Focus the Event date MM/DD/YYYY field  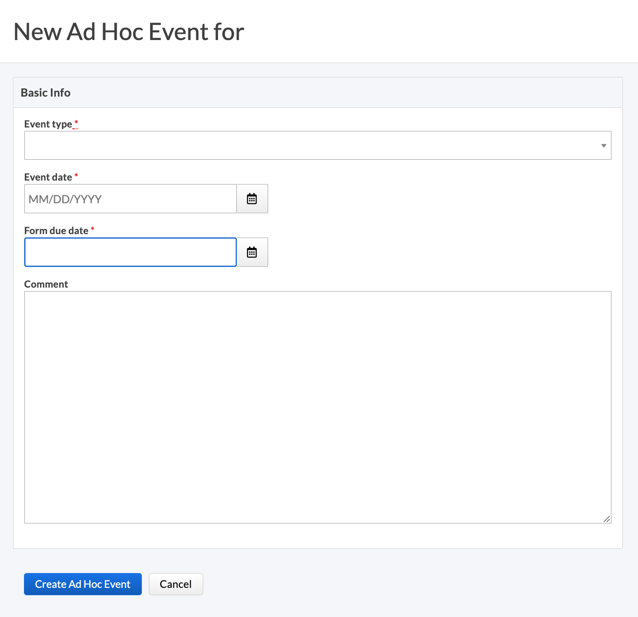(x=131, y=199)
